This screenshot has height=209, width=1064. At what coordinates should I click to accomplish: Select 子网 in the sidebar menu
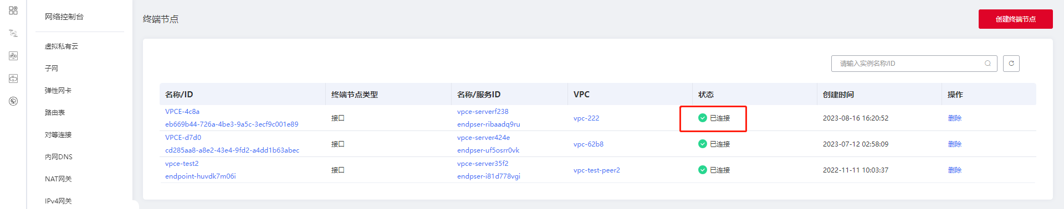(52, 69)
